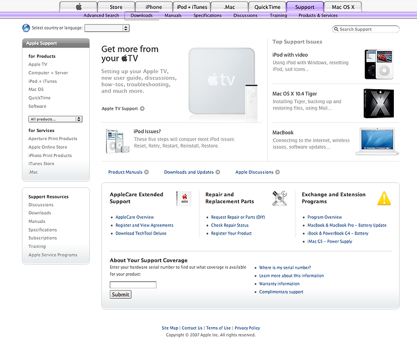
Task: Click iTunes Store in sidebar services
Action: tap(41, 163)
